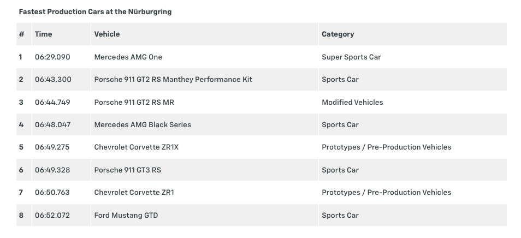Screen dimensions: 521x238
Task: Click the 06:52.072 lap time
Action: 52,215
